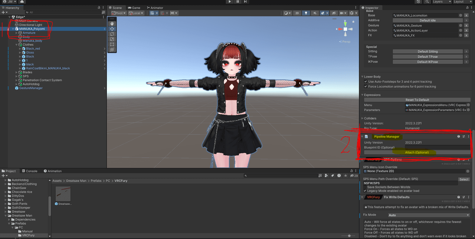Open snap increment settings icon
475x239 pixels.
(174, 13)
